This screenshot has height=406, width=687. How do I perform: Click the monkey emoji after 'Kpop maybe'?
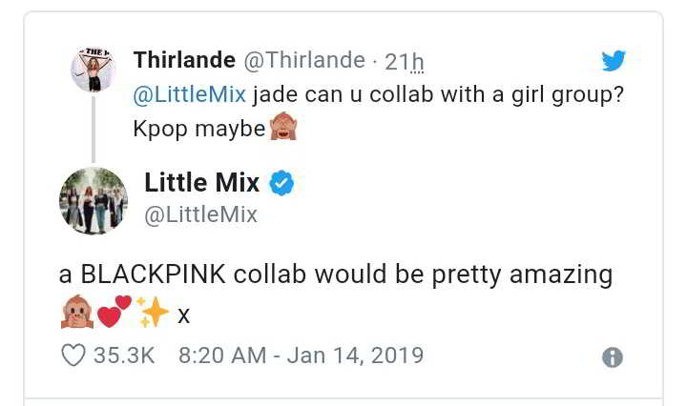[283, 127]
